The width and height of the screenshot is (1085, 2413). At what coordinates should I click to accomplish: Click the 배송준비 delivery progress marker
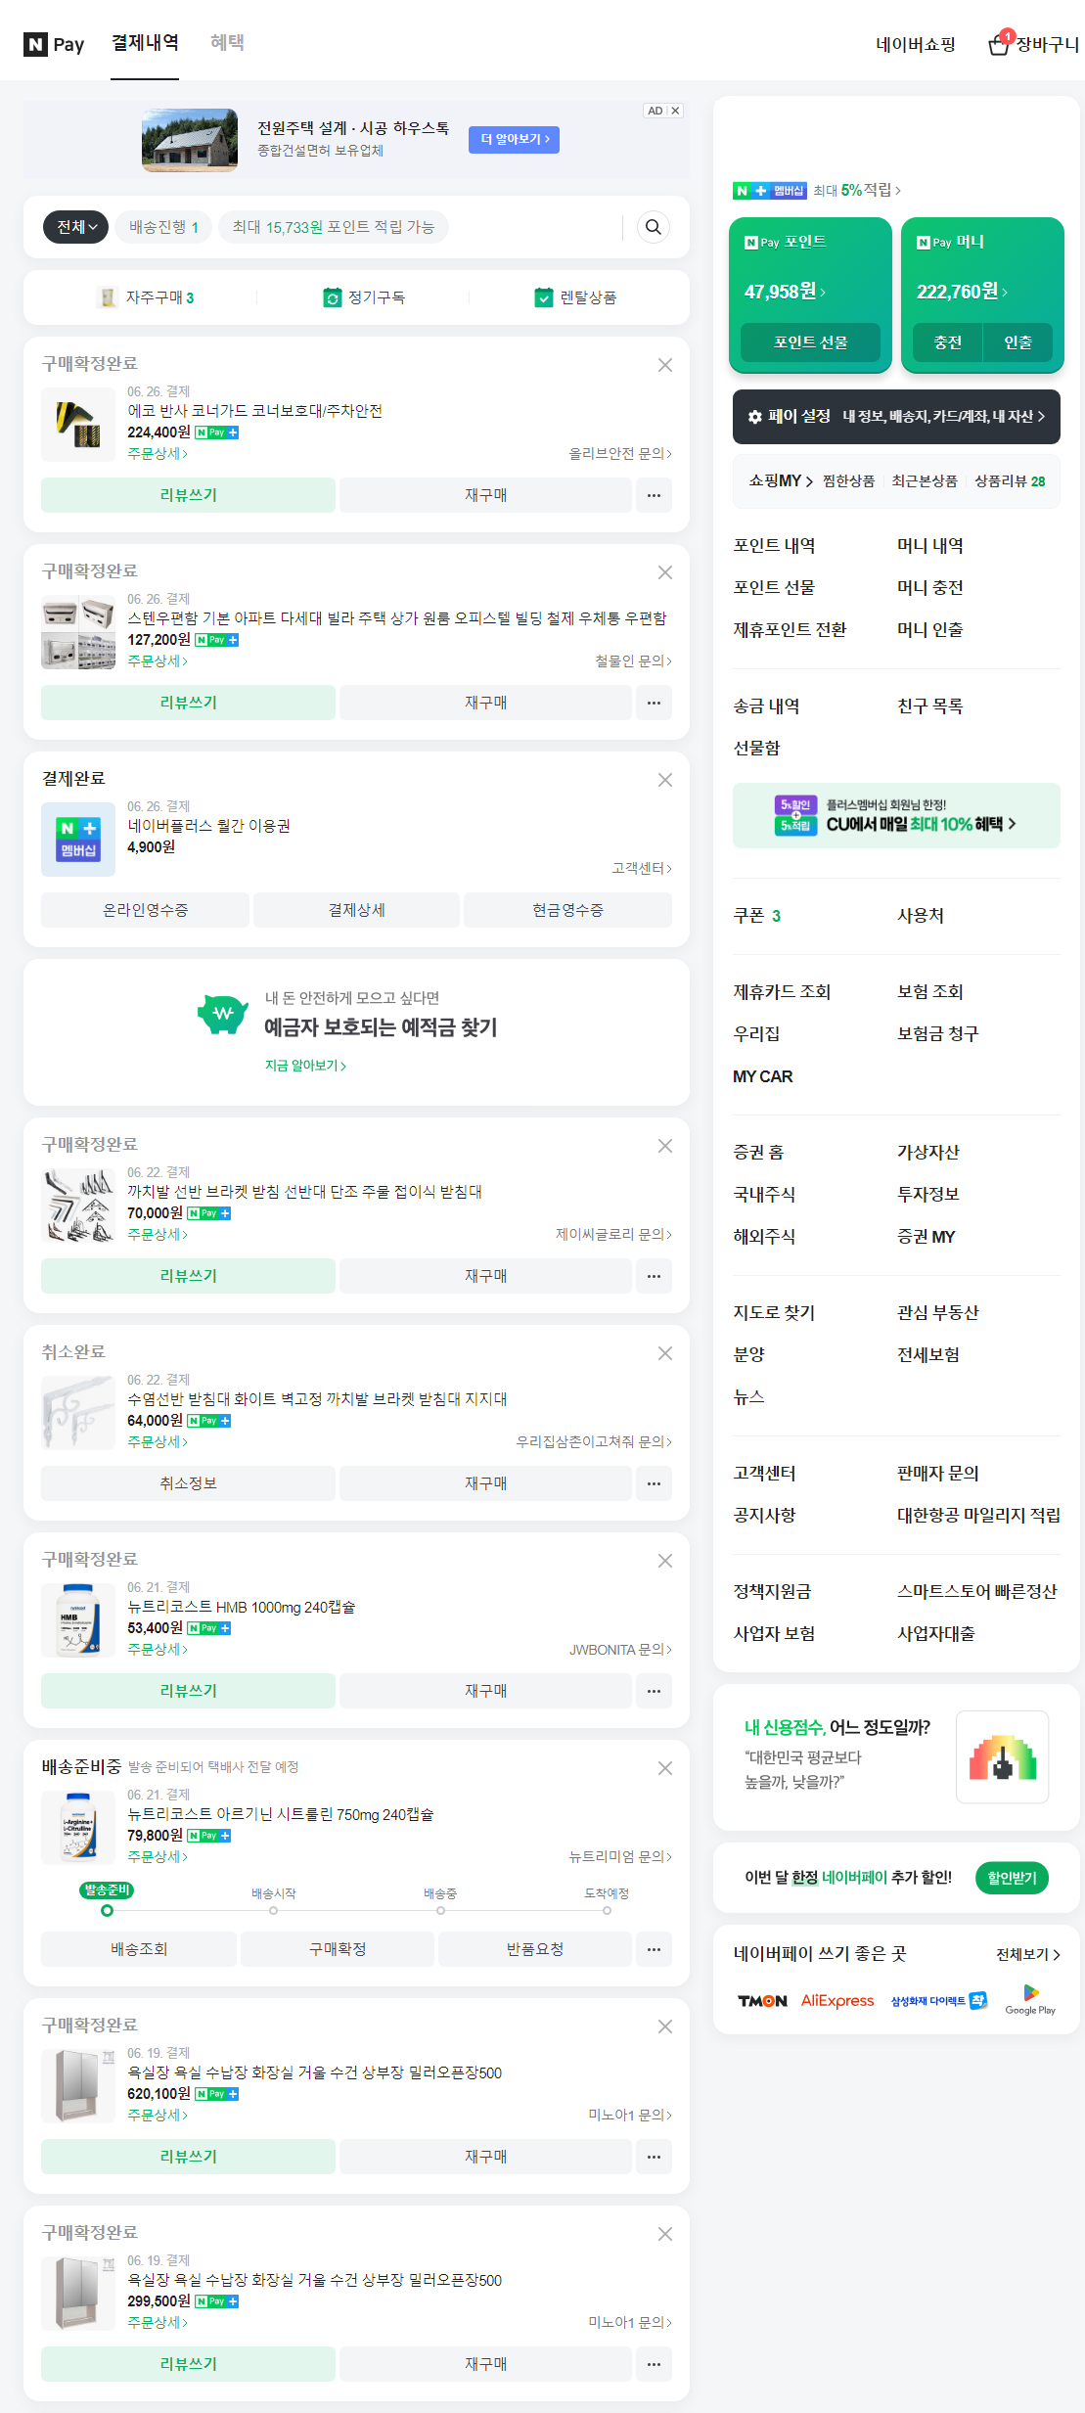pyautogui.click(x=107, y=1910)
